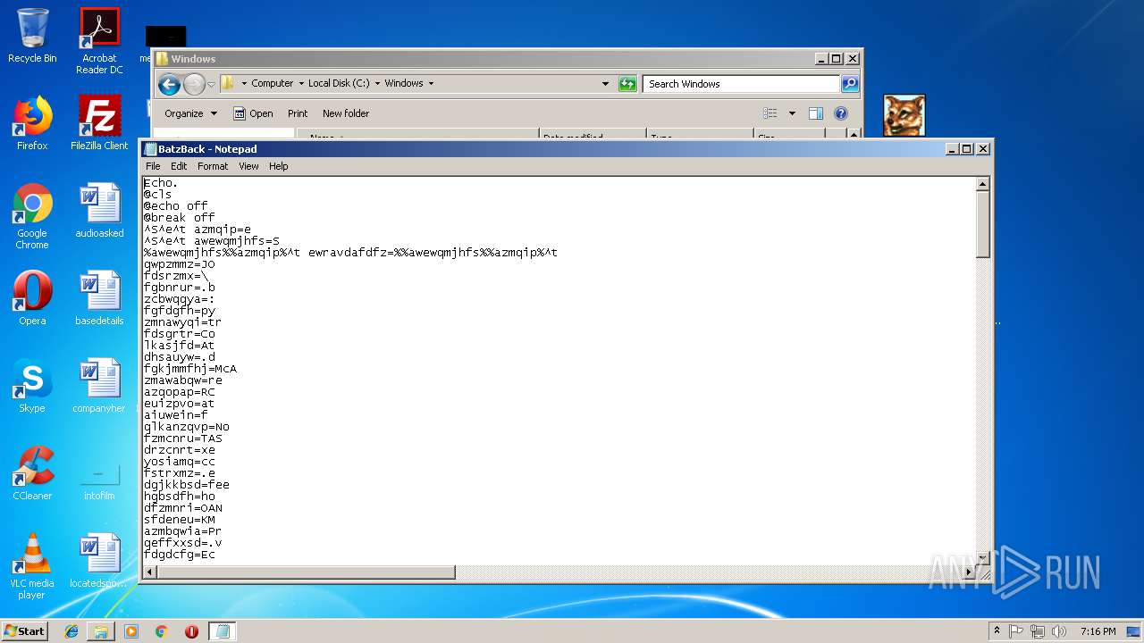Open Internet Explorer from the taskbar
The width and height of the screenshot is (1144, 643).
coord(71,631)
